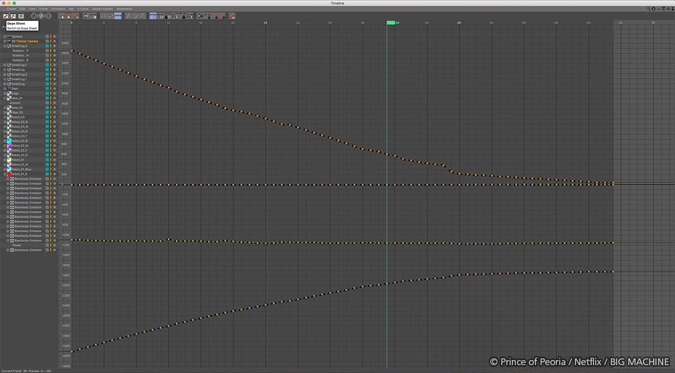675x373 pixels.
Task: Open the Bookmarks menu
Action: (124, 9)
